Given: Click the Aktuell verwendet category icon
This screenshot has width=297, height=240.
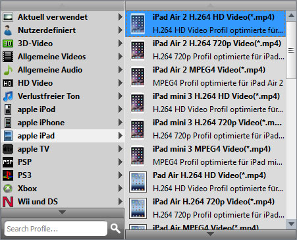Looking at the screenshot, I should (x=8, y=17).
